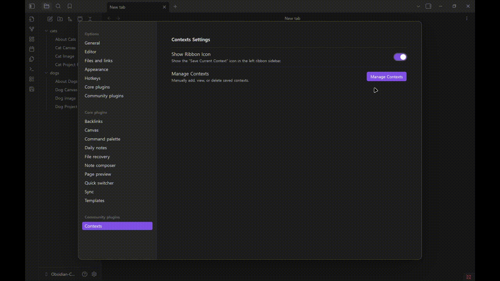
Task: Create a new note with the pencil icon
Action: point(50,19)
